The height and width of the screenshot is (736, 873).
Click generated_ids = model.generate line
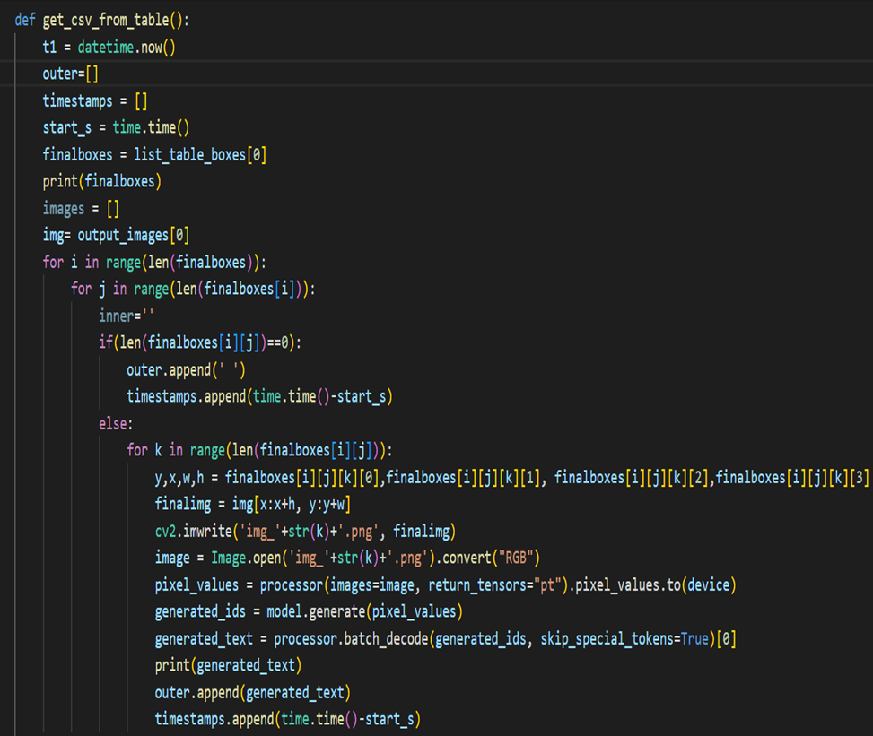309,612
